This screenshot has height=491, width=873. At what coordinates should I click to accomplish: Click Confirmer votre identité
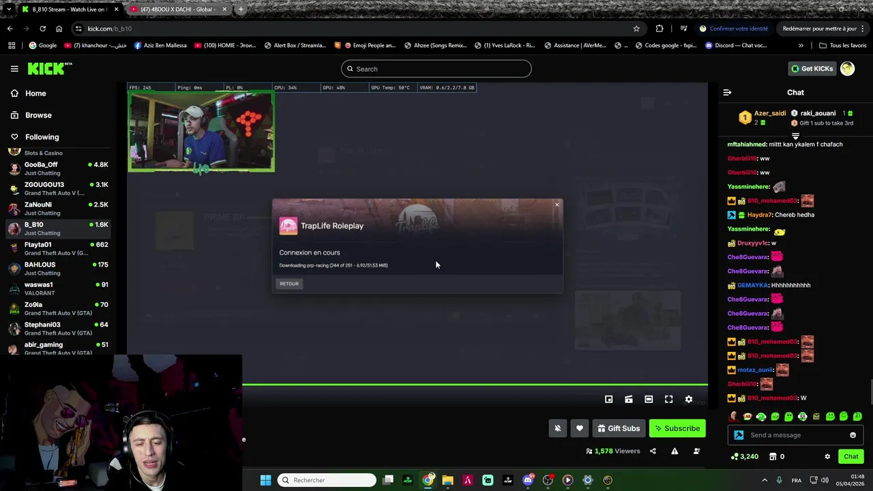pos(733,29)
